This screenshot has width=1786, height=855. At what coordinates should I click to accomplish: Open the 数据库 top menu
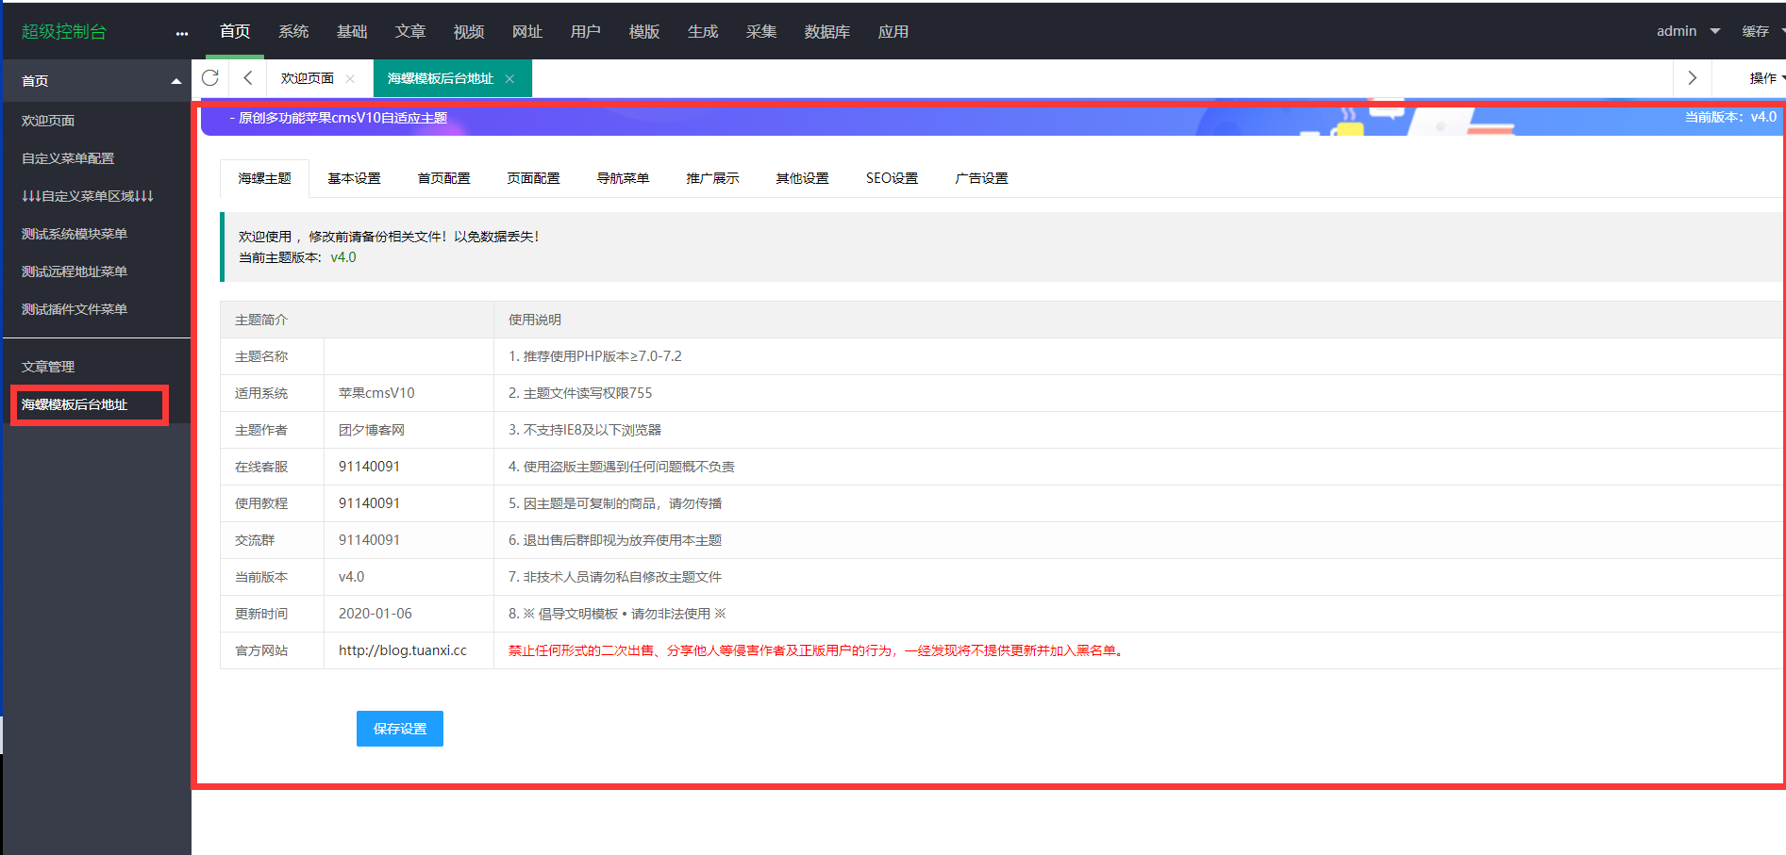[x=827, y=31]
